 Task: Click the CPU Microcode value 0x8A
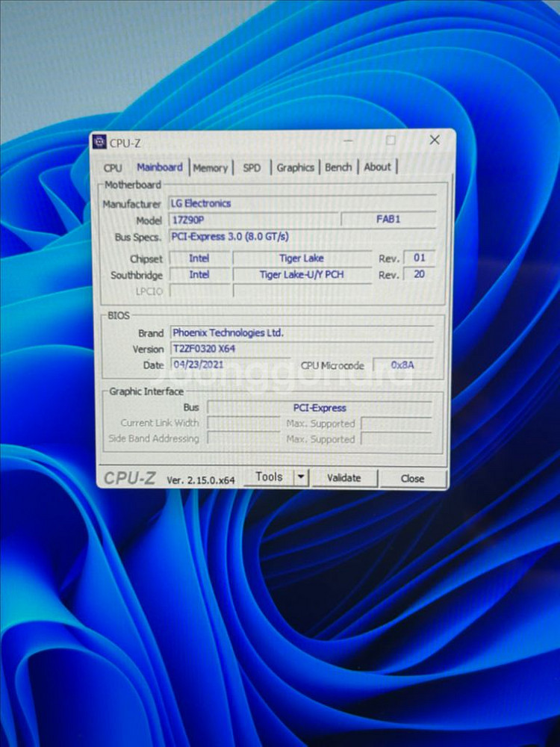[x=403, y=365]
